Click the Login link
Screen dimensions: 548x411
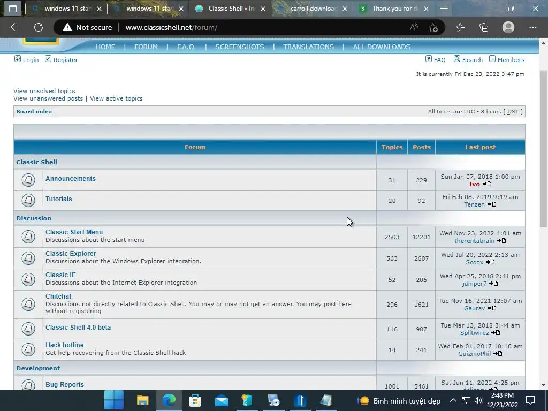[31, 60]
